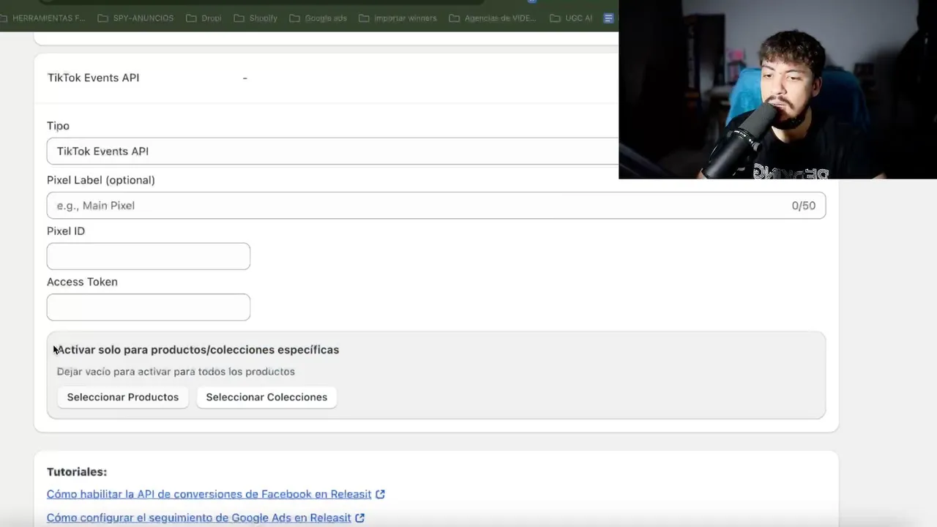The width and height of the screenshot is (937, 527).
Task: Click the Pixel Label optional input field
Action: click(436, 206)
